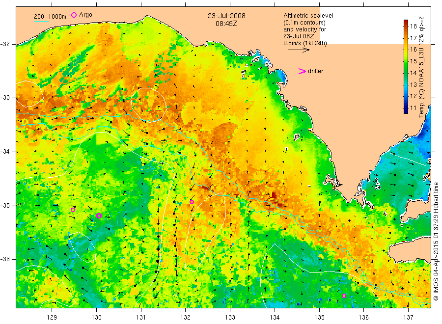Click the '23-Jul-2008' date label

click(x=226, y=16)
